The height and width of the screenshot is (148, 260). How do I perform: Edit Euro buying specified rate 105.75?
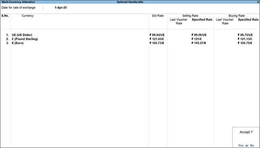pos(248,43)
